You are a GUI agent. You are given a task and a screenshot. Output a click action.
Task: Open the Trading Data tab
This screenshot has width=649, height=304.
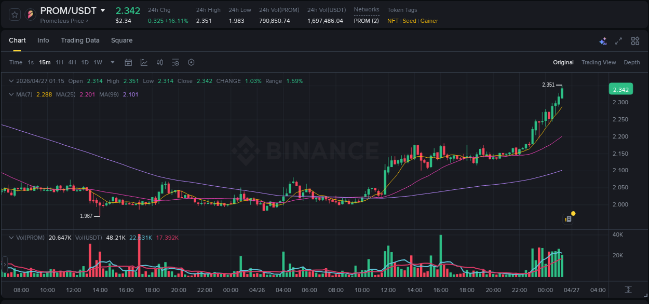(x=80, y=40)
